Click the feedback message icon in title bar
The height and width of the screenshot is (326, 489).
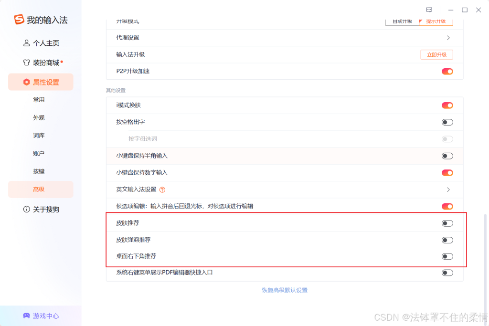[x=429, y=10]
